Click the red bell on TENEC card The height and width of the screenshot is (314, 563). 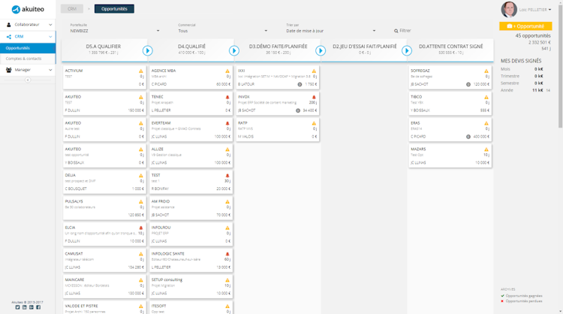[227, 98]
